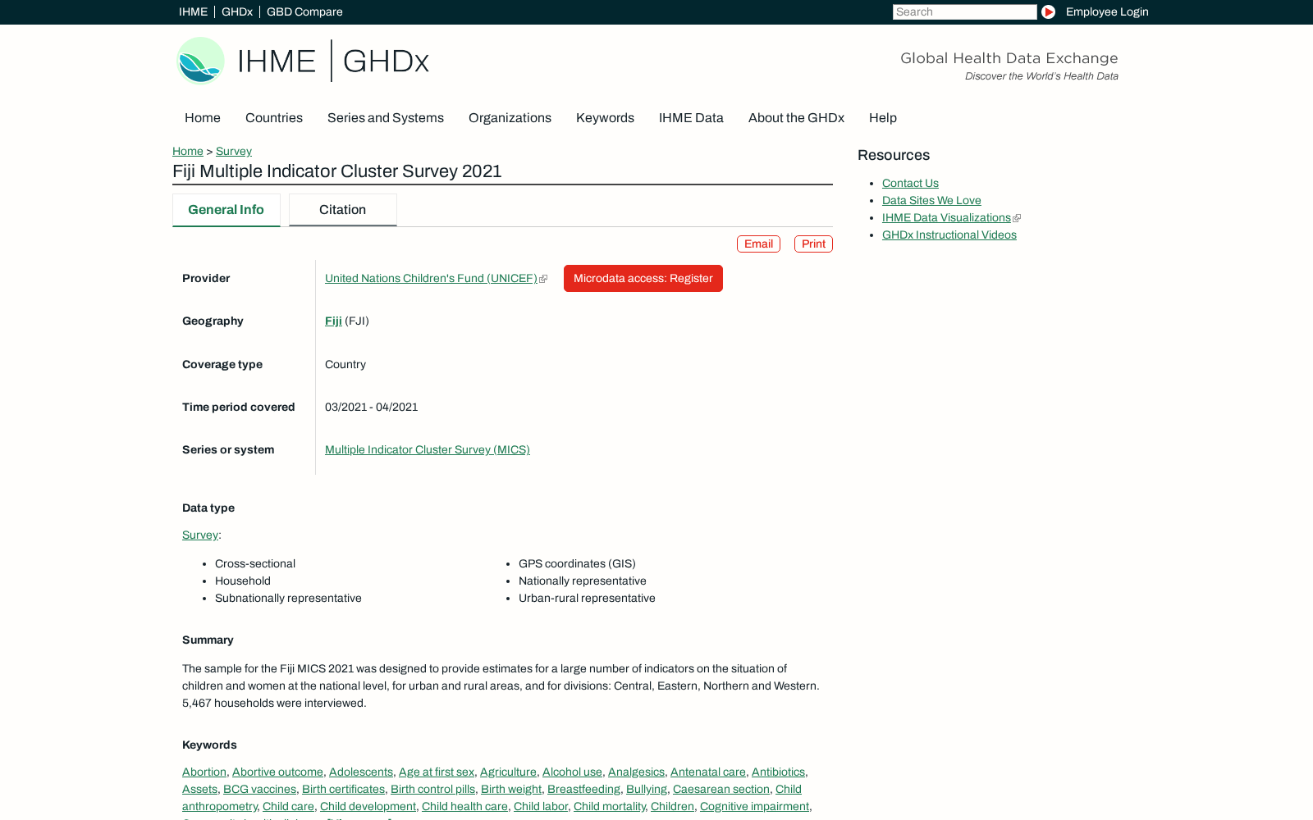Viewport: 1313px width, 820px height.
Task: Click the page title Fiji Multiple Indicator Cluster Survey 2021
Action: 337,171
